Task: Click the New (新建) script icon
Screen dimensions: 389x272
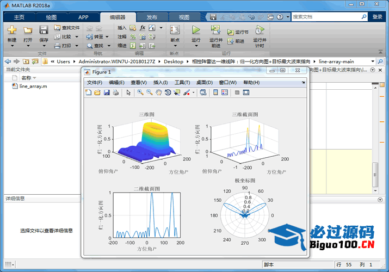Action: [x=11, y=30]
